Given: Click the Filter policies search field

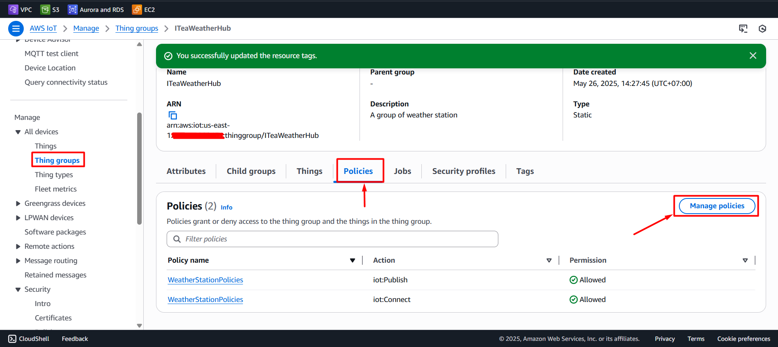Looking at the screenshot, I should coord(332,239).
